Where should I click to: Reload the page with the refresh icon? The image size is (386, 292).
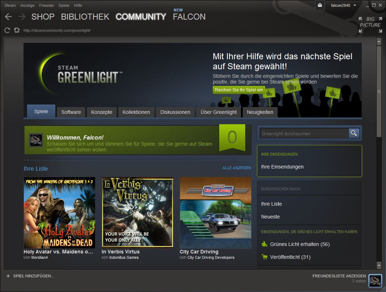[x=7, y=30]
